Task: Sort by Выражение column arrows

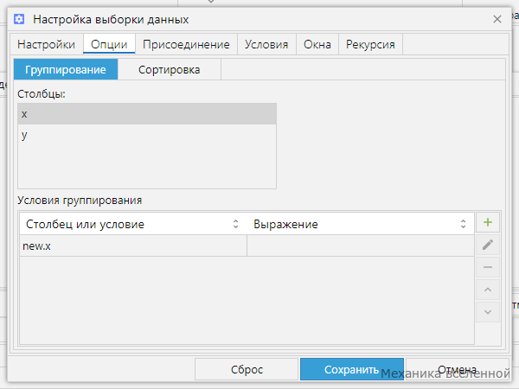Action: (463, 224)
